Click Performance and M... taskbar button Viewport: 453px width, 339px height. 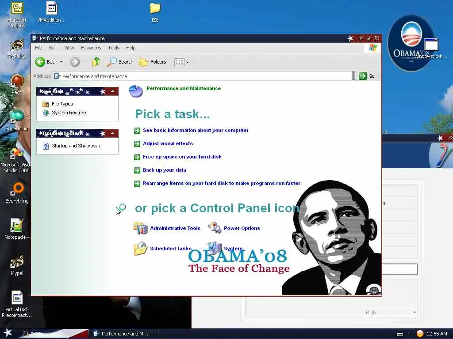(123, 334)
